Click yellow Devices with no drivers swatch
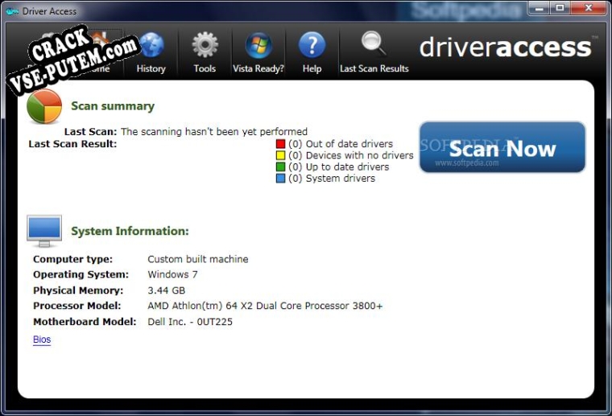The image size is (612, 416). 281,156
